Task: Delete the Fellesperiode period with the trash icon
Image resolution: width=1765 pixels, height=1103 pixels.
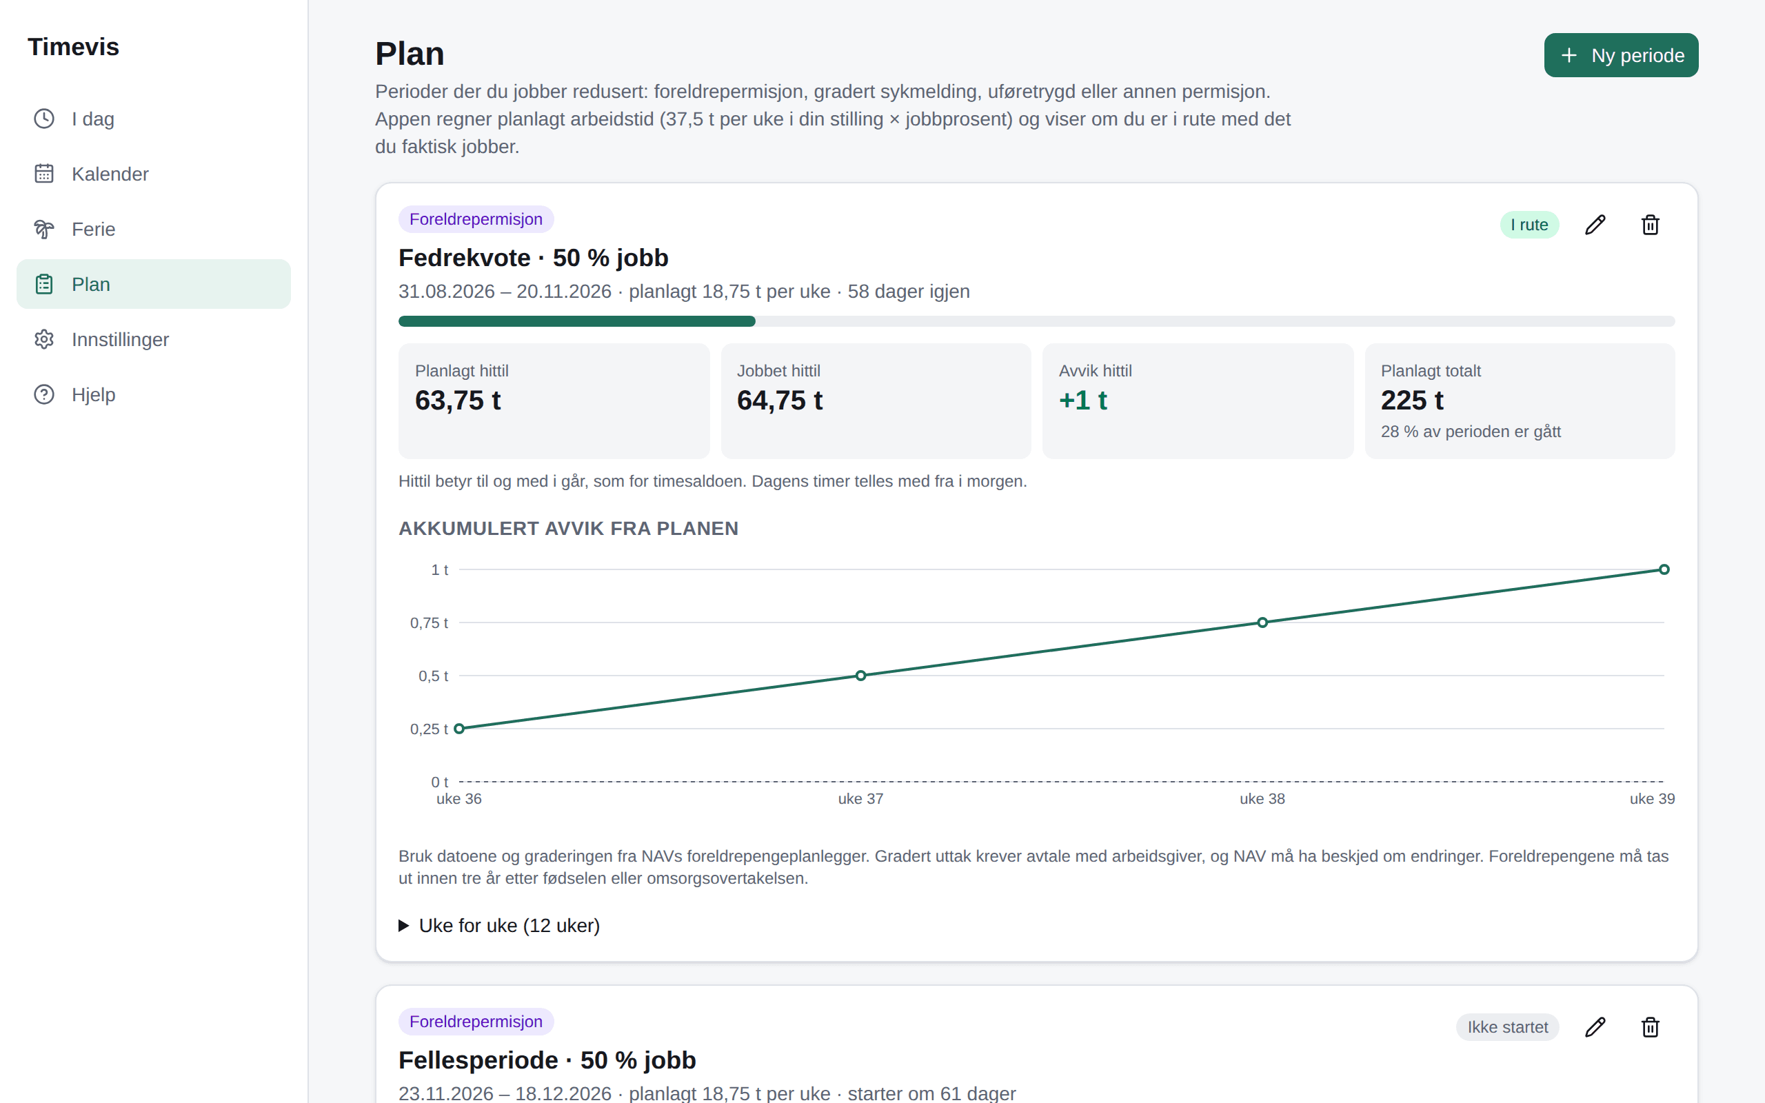Action: [1651, 1027]
